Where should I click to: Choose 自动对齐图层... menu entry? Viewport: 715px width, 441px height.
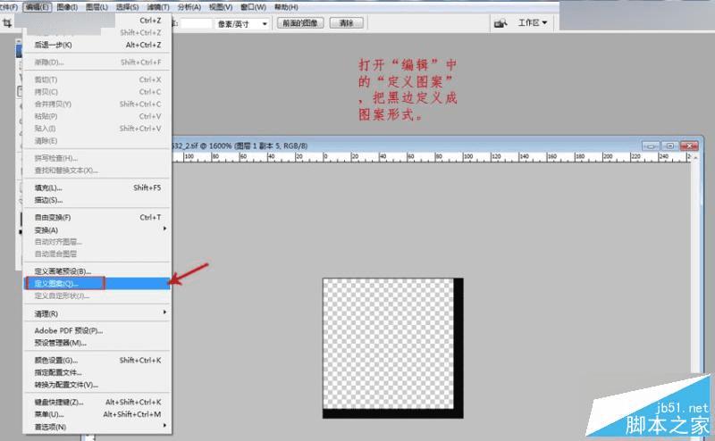tap(97, 241)
